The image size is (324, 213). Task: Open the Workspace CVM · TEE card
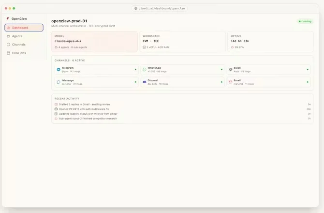[183, 42]
